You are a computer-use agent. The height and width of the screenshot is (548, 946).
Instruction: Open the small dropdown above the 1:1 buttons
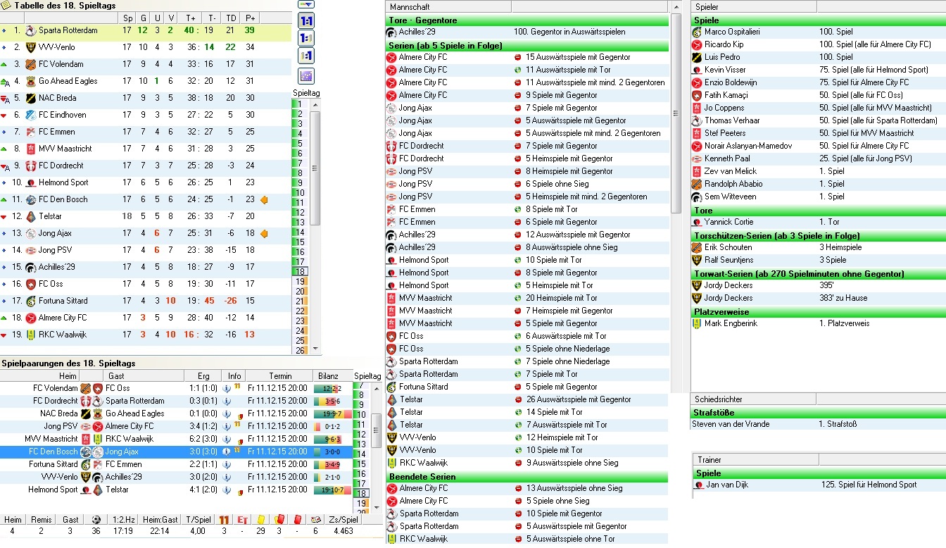point(306,4)
